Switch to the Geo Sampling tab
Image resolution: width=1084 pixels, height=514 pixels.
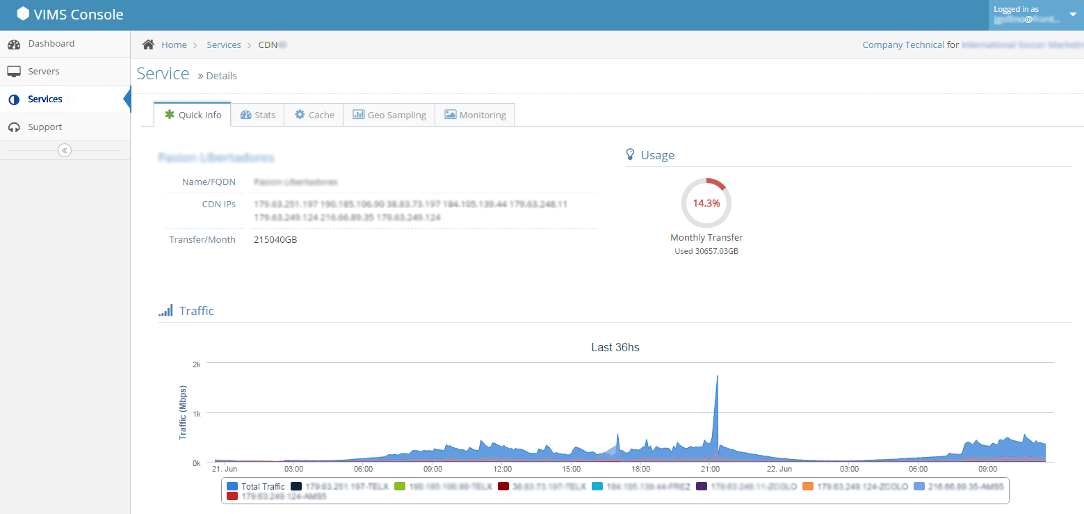pyautogui.click(x=389, y=115)
